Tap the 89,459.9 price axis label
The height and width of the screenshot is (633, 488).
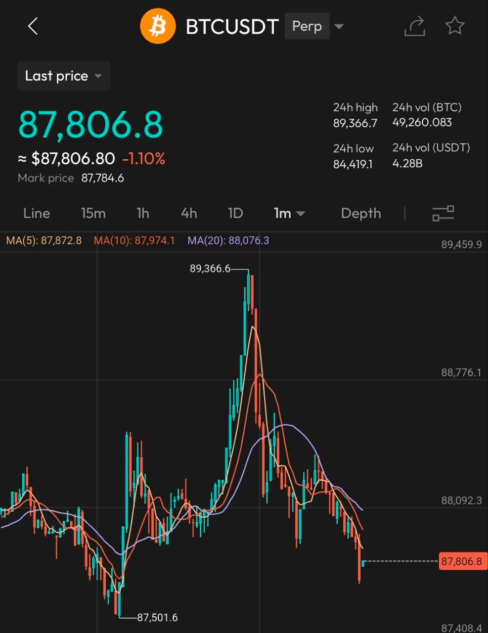pos(461,244)
